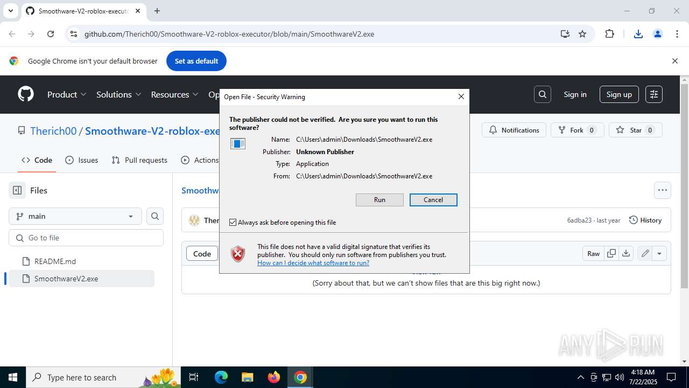This screenshot has height=388, width=689.
Task: Open the more file actions ellipsis
Action: click(663, 190)
